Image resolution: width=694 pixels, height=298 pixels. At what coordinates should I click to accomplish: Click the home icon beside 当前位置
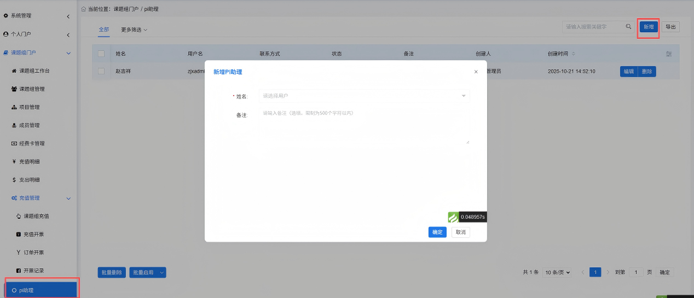83,9
